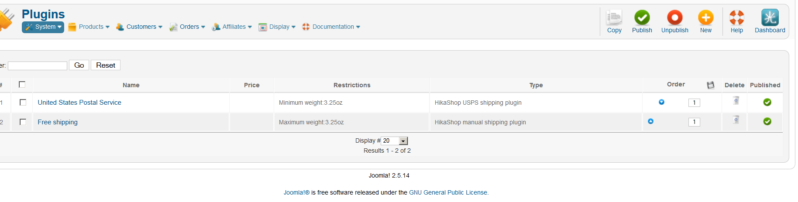The height and width of the screenshot is (202, 798).
Task: Toggle published status of Free shipping
Action: point(767,122)
